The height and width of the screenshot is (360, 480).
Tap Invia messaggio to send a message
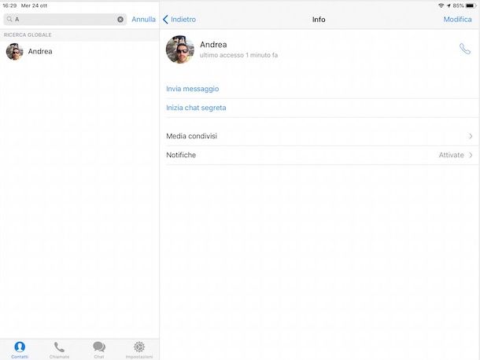coord(193,89)
